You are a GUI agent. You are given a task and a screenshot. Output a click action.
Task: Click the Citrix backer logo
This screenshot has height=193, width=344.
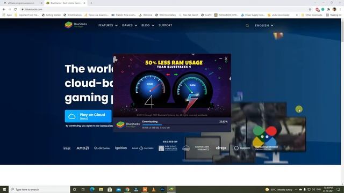pos(221,148)
